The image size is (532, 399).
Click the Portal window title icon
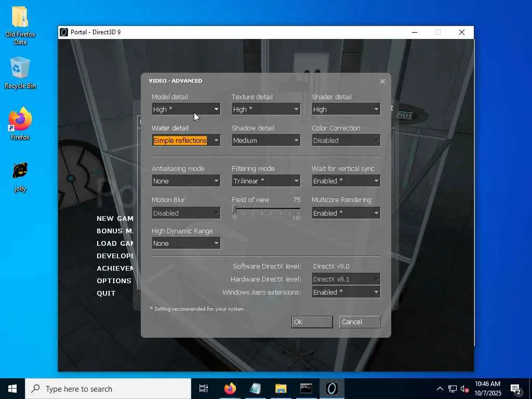coord(64,32)
